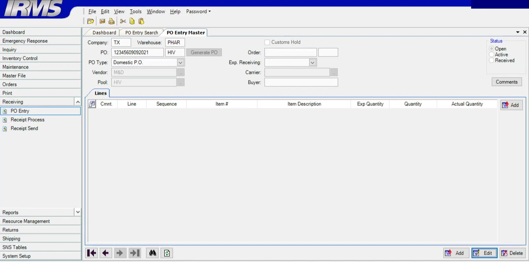Jump to the last record arrow

point(135,253)
